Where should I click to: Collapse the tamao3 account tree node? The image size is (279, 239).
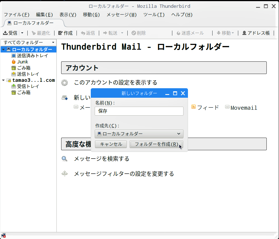coord(3,80)
